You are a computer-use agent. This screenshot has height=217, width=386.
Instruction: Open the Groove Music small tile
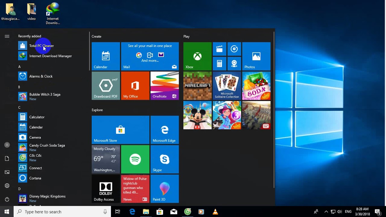pos(234,49)
